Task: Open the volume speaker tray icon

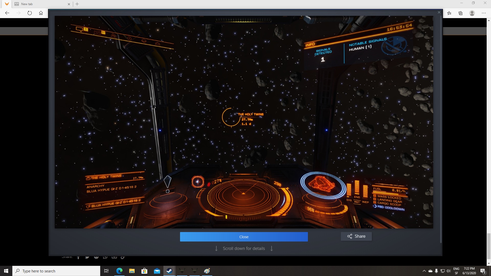Action: pyautogui.click(x=449, y=271)
